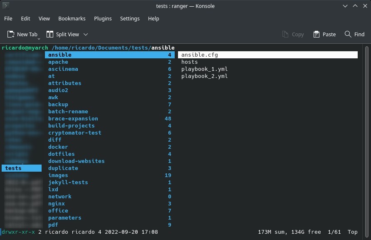Click the 'Top' scroll indicator

353,232
